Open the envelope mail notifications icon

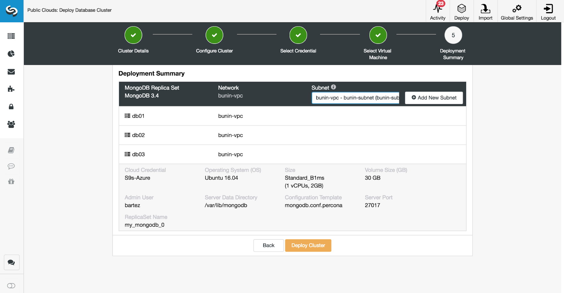pos(11,72)
